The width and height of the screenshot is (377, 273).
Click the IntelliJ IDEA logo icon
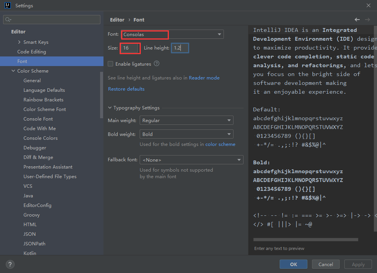[7, 5]
